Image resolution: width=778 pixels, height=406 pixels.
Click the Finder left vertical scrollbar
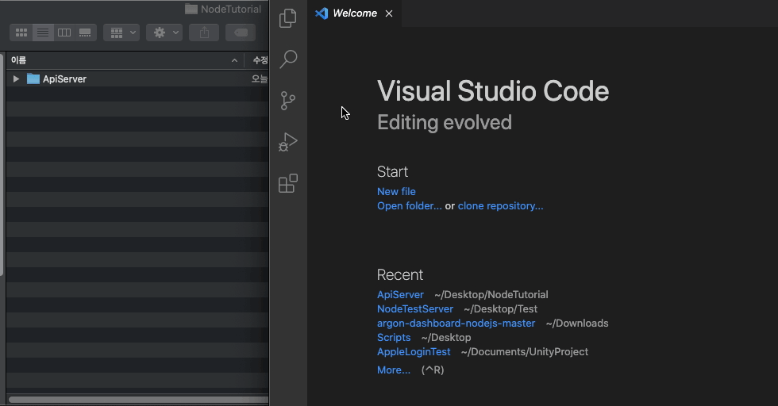point(2,163)
